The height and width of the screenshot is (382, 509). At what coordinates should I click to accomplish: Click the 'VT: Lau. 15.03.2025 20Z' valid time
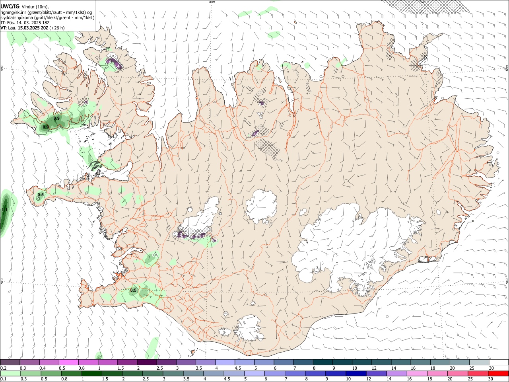[x=24, y=28]
